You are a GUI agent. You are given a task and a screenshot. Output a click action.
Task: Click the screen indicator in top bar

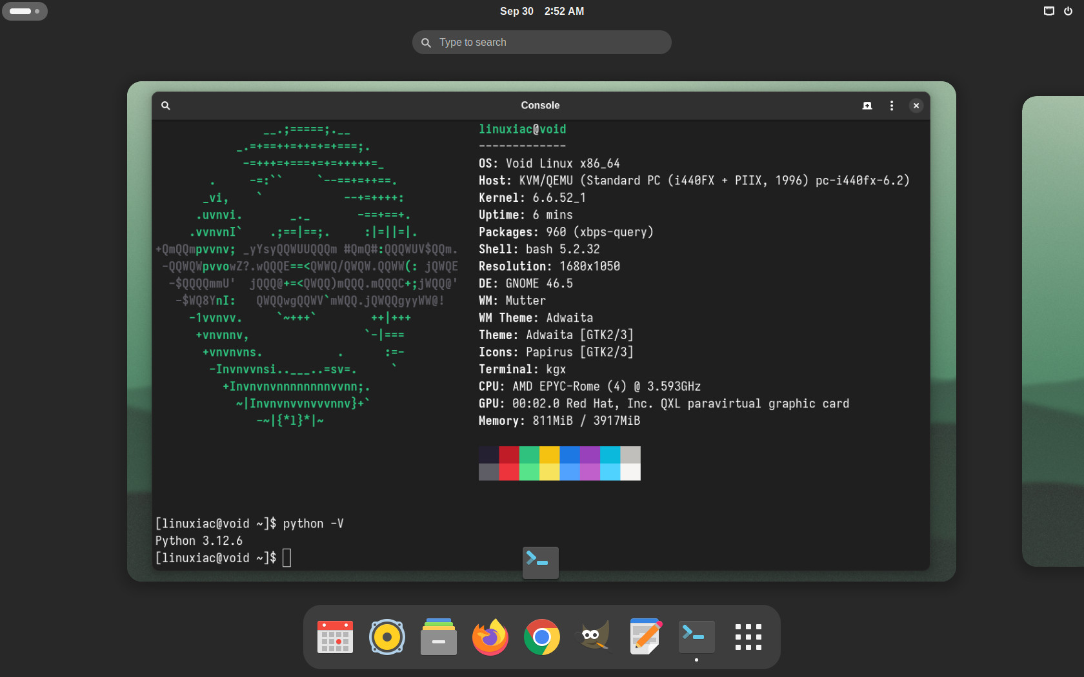1049,11
